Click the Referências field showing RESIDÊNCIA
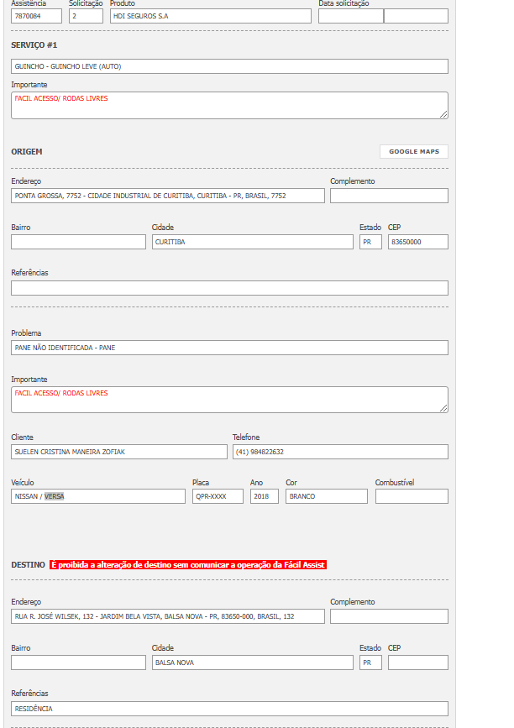 pyautogui.click(x=229, y=709)
